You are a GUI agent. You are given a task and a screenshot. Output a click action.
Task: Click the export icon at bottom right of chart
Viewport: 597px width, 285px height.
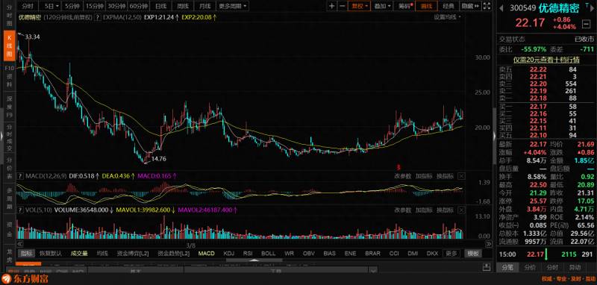[x=487, y=267]
